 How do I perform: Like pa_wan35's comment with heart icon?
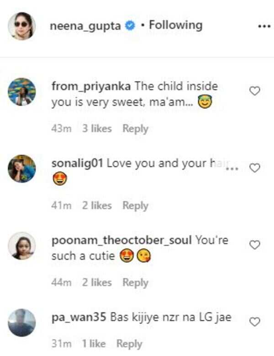coord(255,322)
